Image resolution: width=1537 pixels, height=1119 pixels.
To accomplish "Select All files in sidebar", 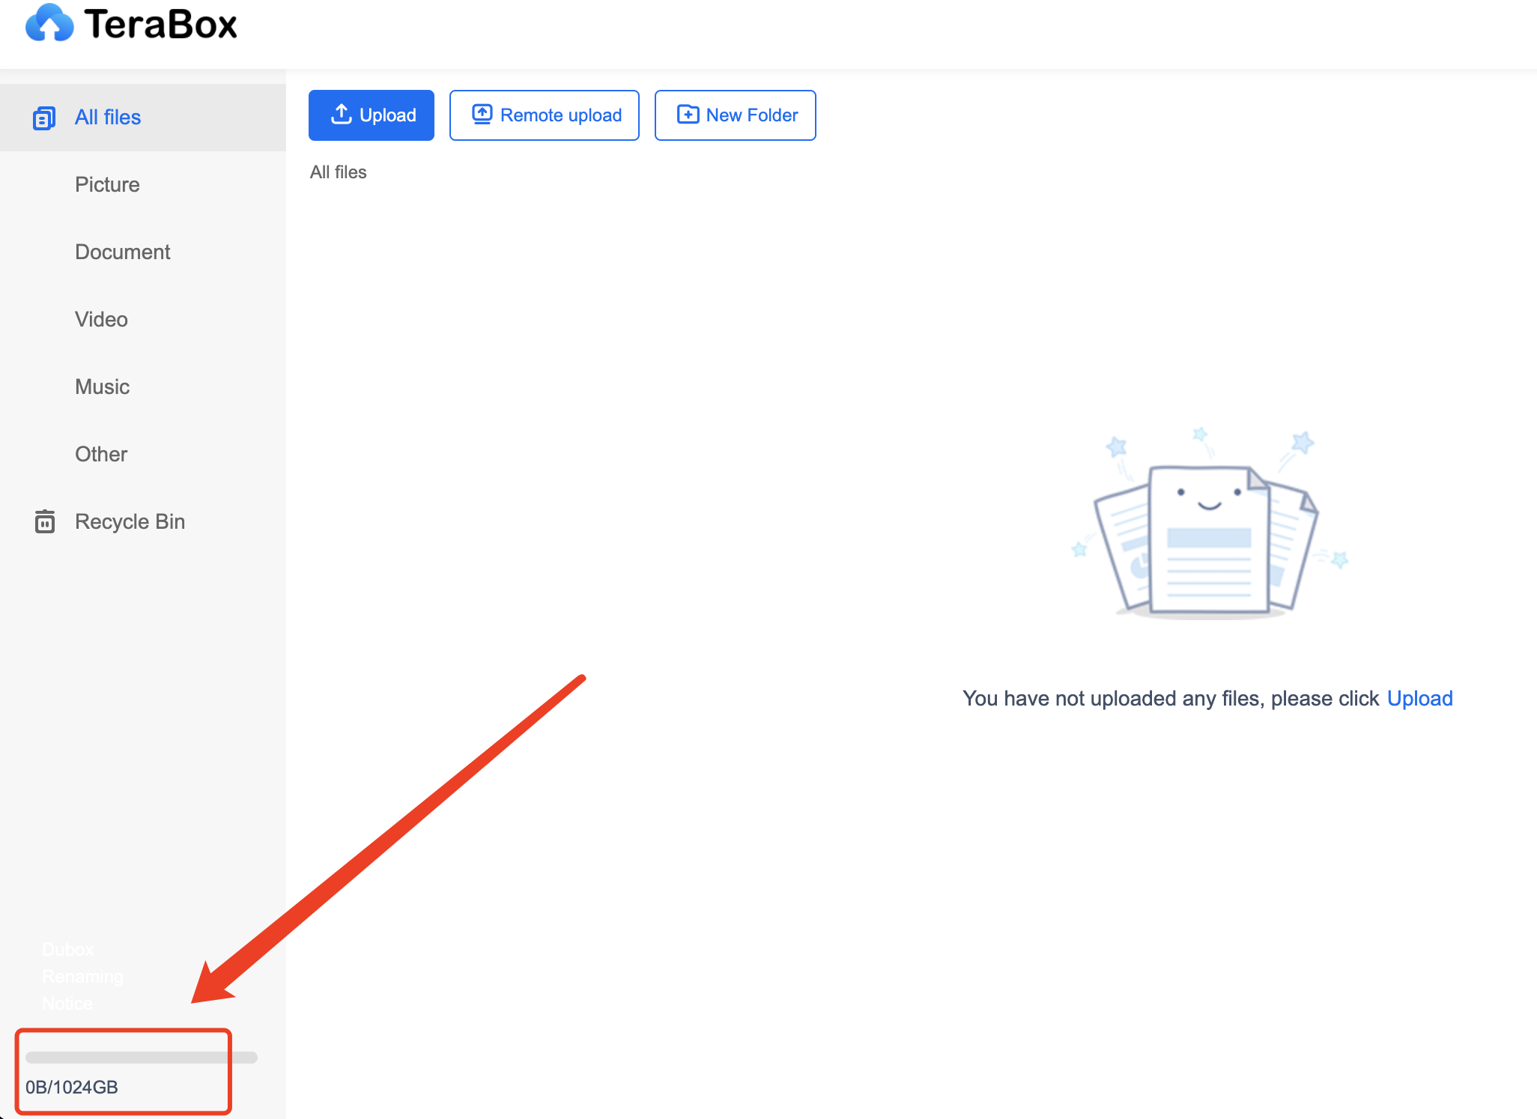I will (x=108, y=118).
